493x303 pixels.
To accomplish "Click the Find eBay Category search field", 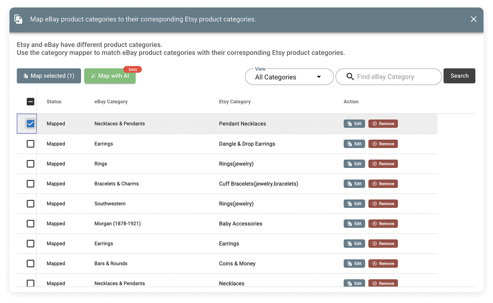I will tap(389, 77).
